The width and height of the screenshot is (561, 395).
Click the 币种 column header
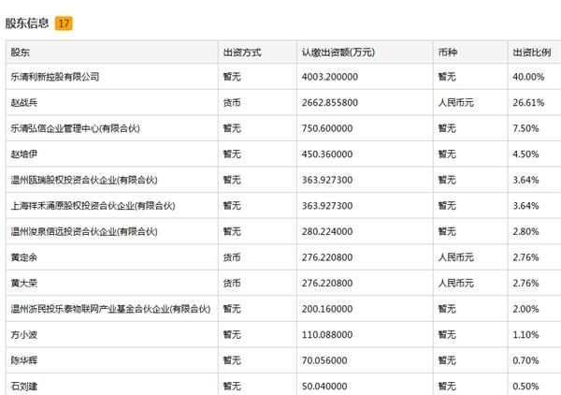(447, 52)
